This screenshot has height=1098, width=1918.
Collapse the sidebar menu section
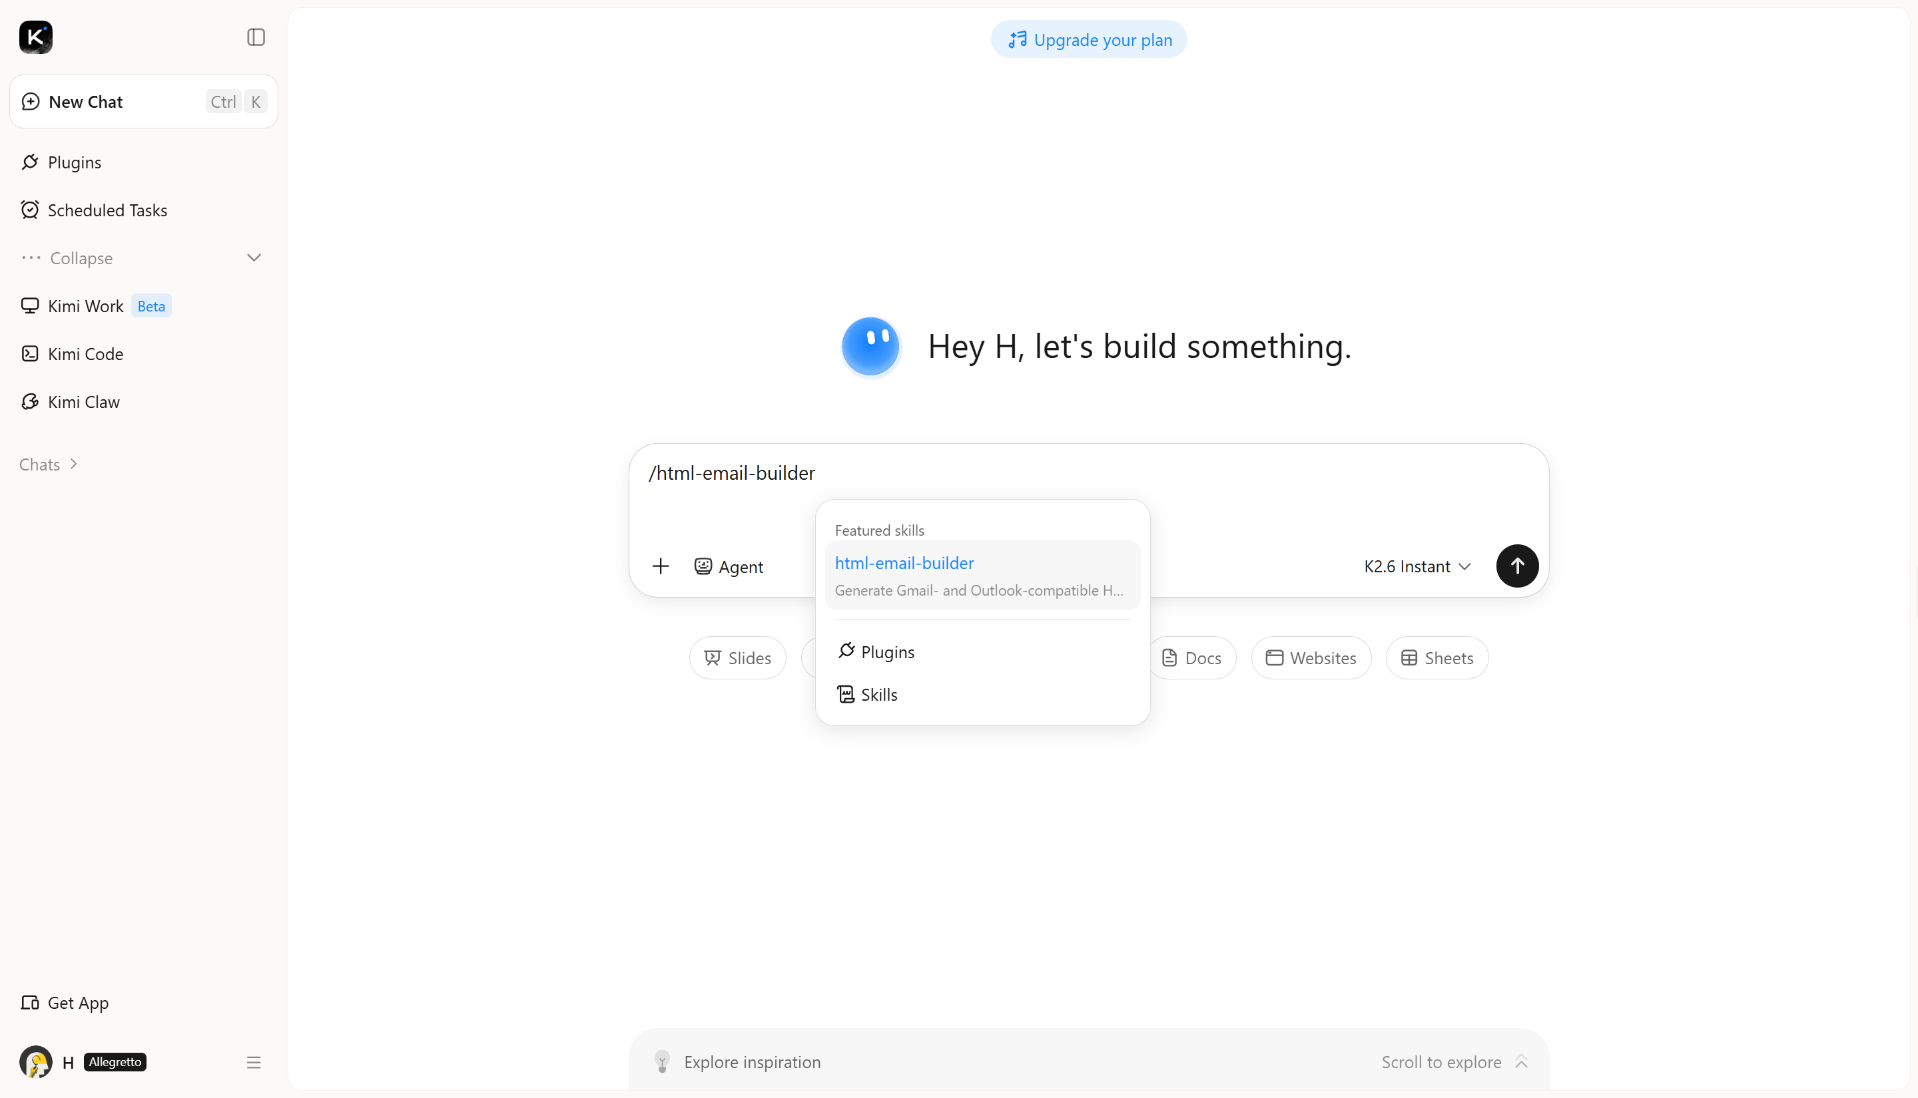tap(143, 258)
